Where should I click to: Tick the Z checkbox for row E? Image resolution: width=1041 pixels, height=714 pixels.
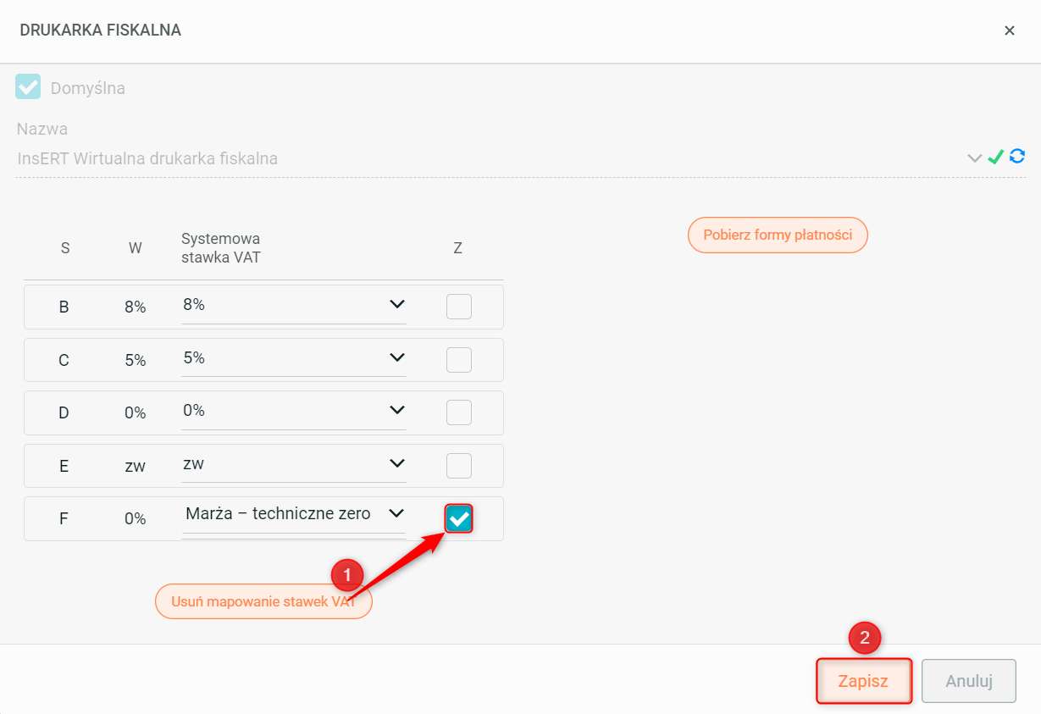[458, 466]
